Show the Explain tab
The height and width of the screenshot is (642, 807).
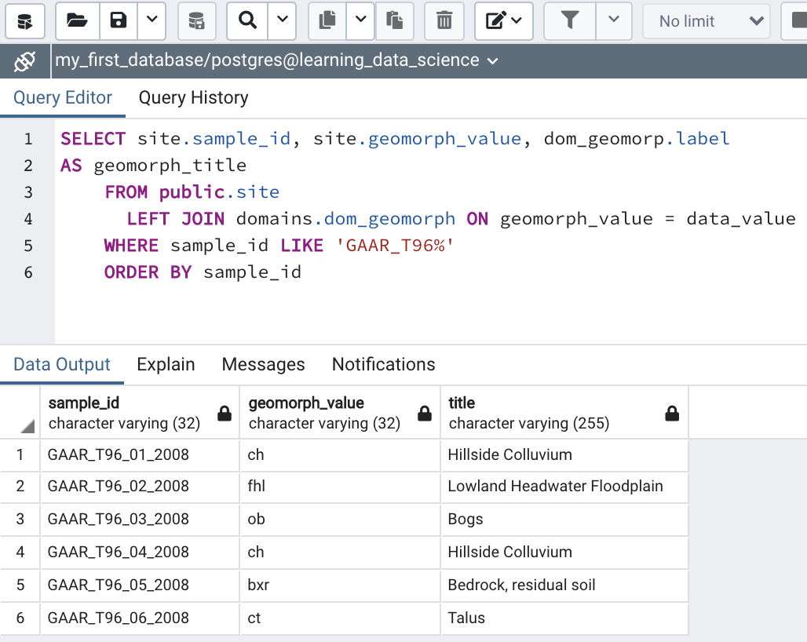166,364
